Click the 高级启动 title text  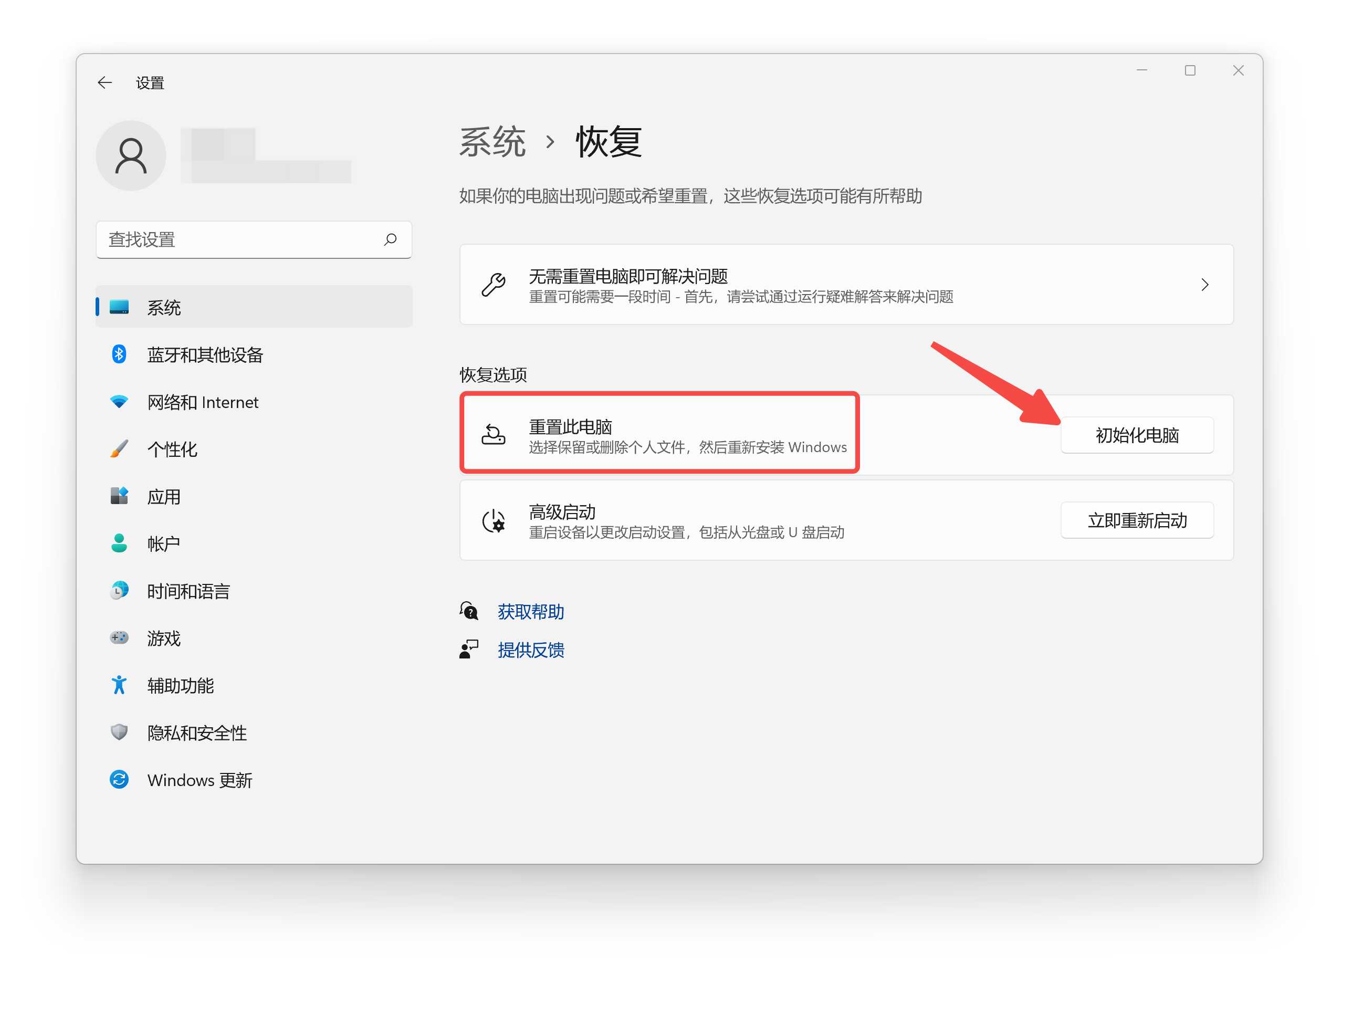click(562, 511)
